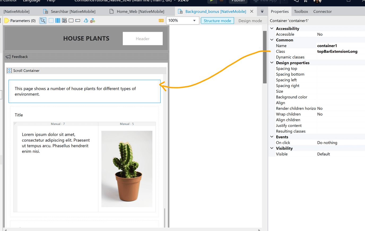The height and width of the screenshot is (231, 365).
Task: Collapse the Events section
Action: [272, 137]
